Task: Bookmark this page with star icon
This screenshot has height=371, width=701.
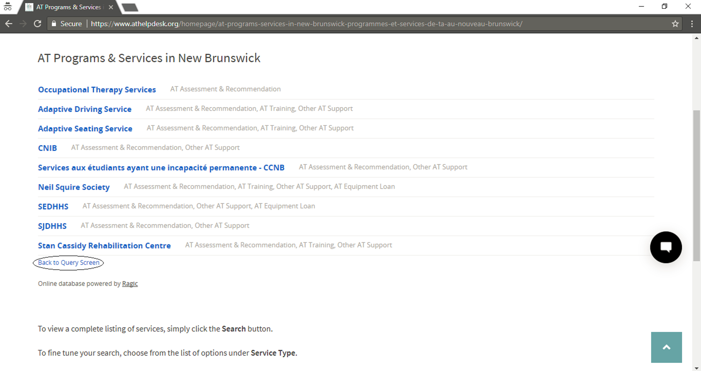Action: pos(675,24)
